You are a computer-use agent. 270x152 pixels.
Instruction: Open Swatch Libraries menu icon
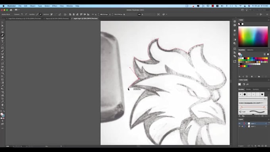(x=239, y=77)
